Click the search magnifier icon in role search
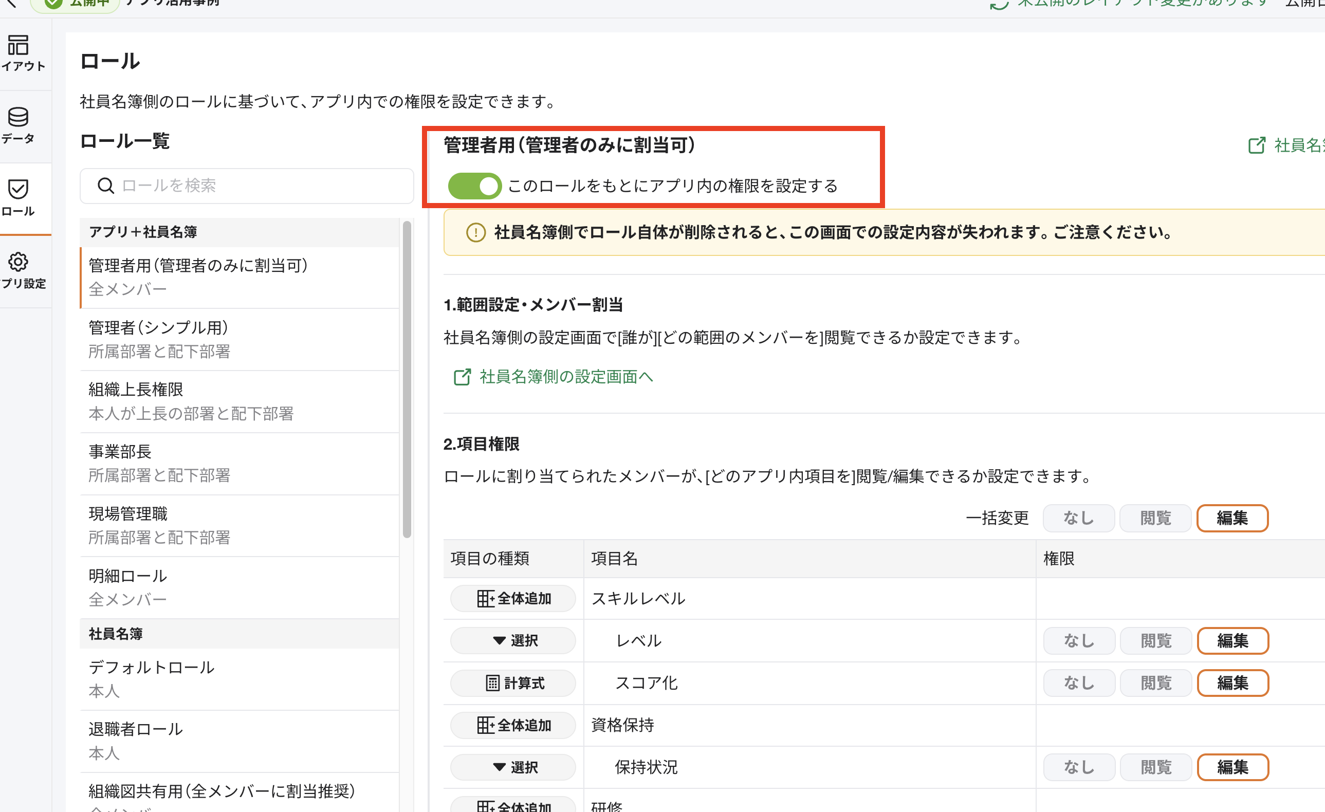This screenshot has height=812, width=1325. pos(105,186)
